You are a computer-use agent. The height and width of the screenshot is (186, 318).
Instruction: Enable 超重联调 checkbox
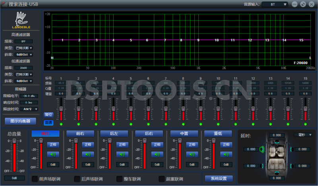click(162, 179)
